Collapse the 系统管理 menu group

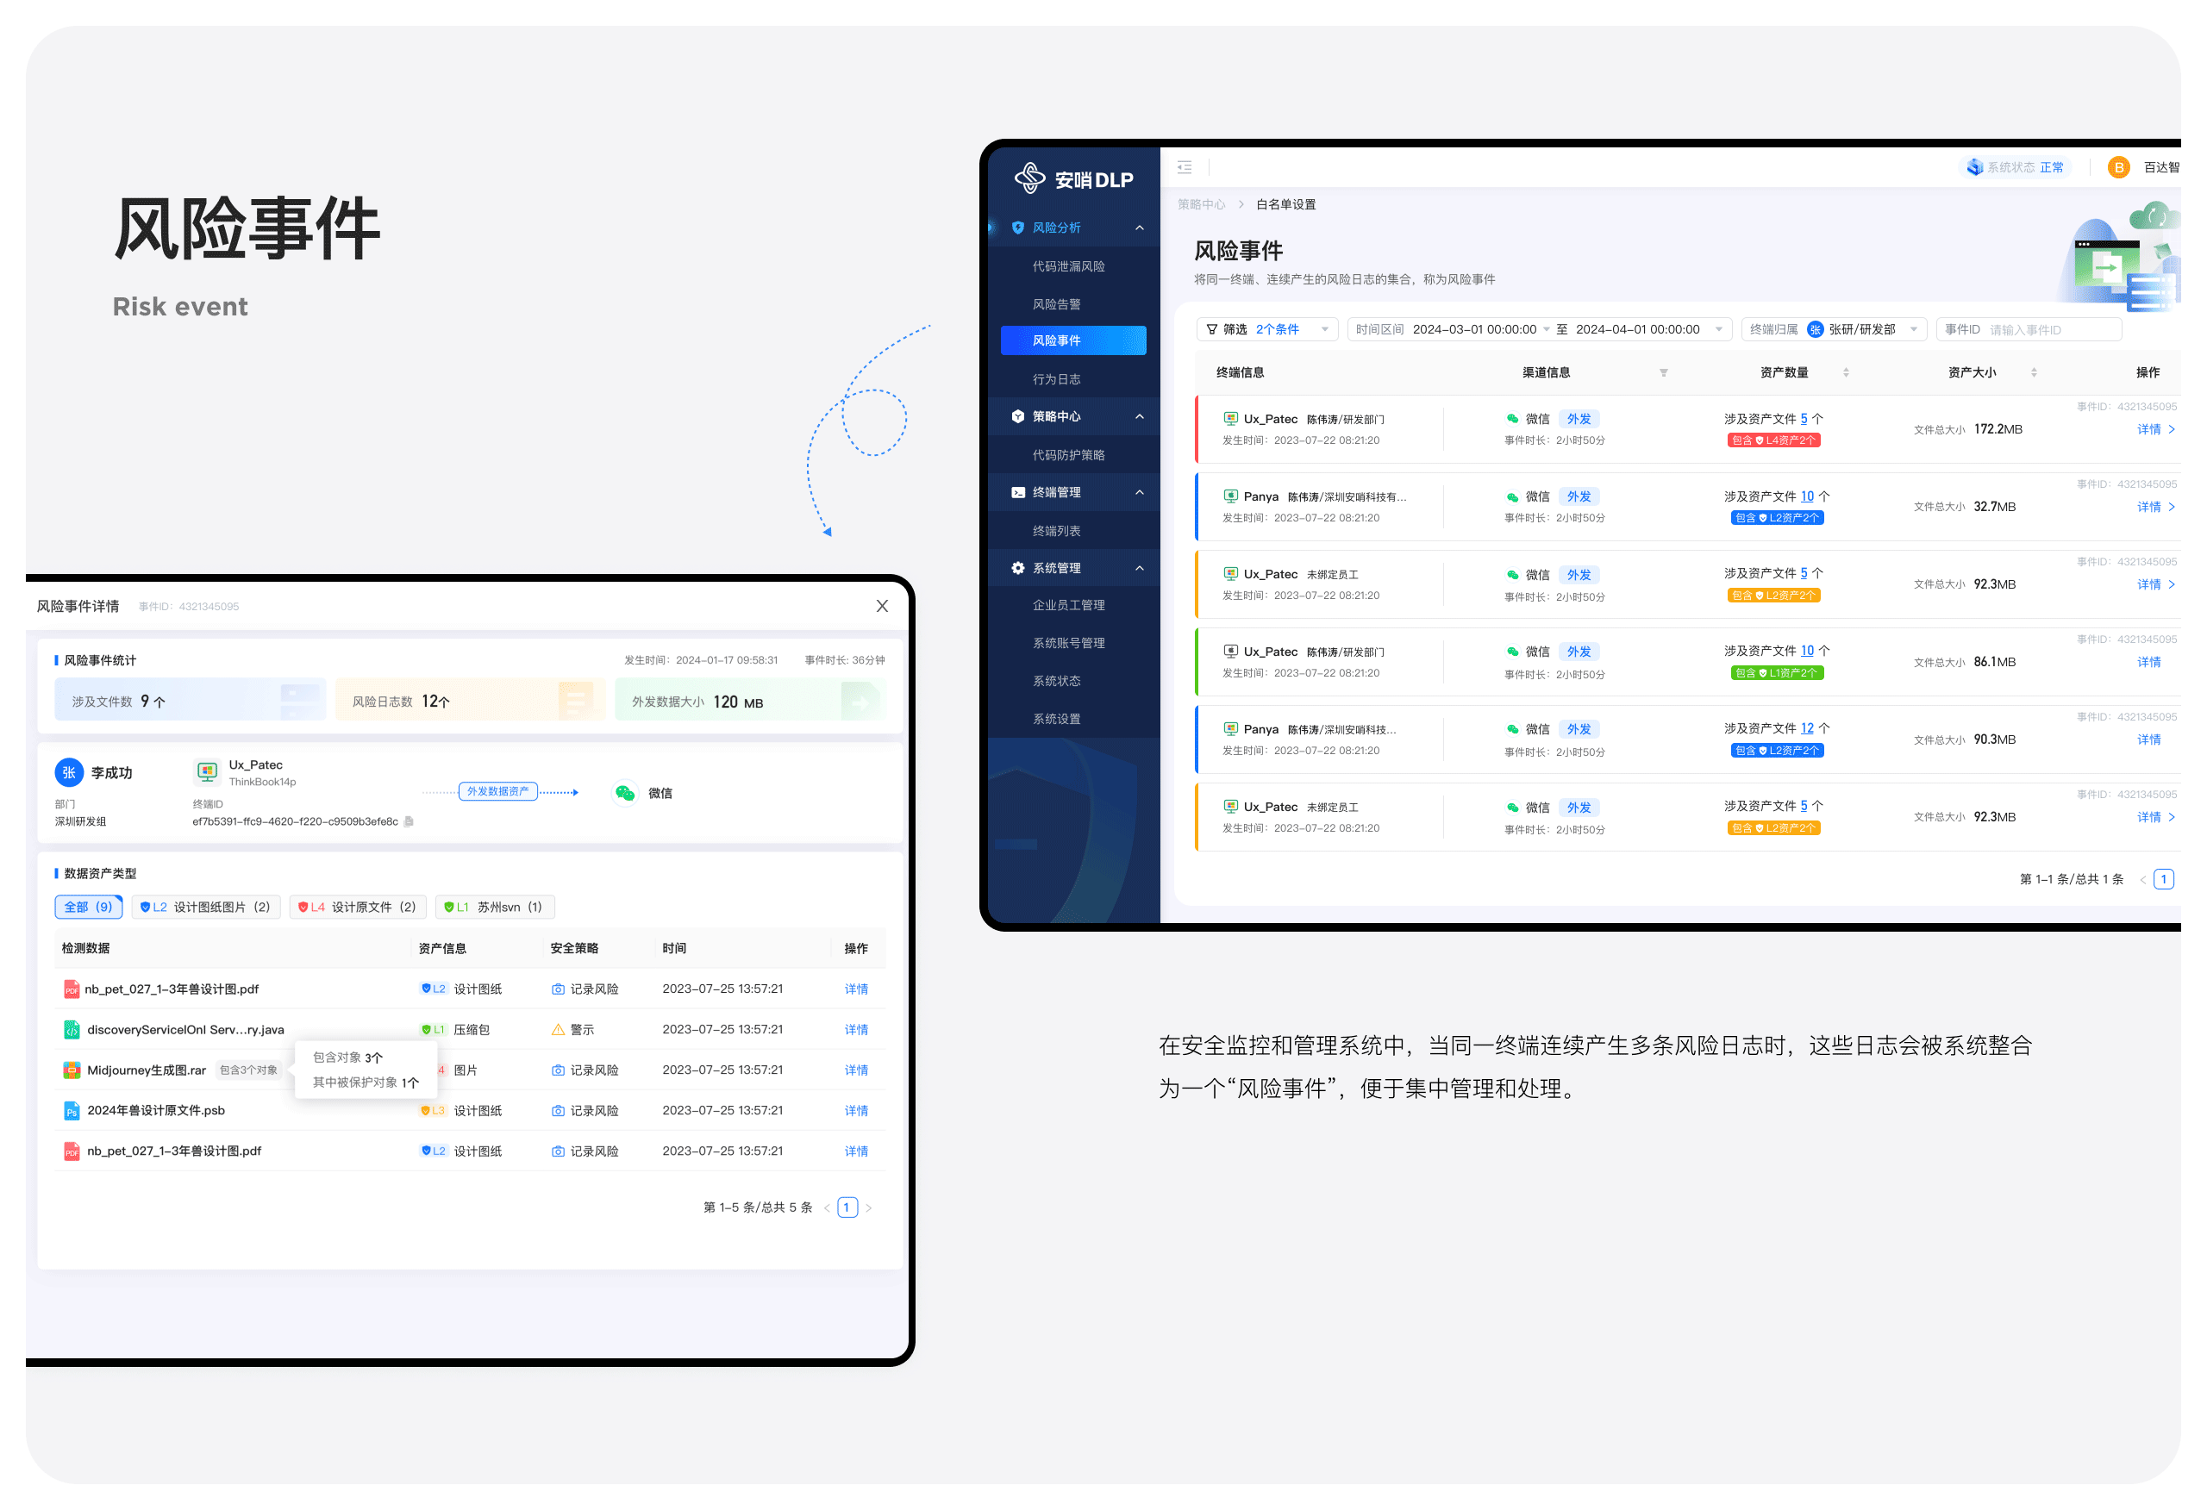[x=1139, y=568]
